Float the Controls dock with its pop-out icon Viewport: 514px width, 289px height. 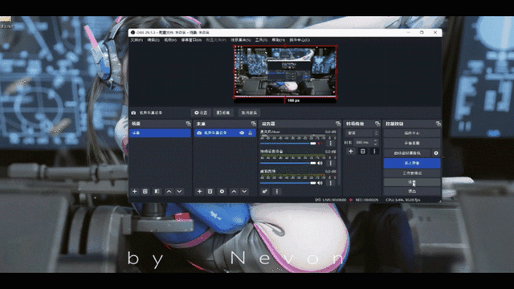point(439,124)
